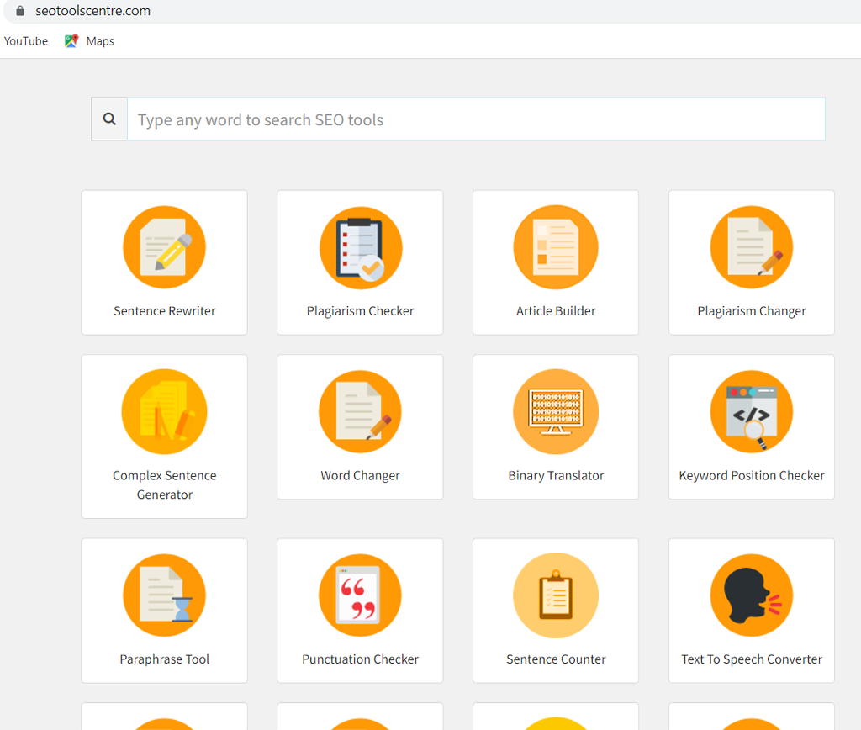Open the Paraphrase Tool hourglass-document icon

[x=164, y=595]
